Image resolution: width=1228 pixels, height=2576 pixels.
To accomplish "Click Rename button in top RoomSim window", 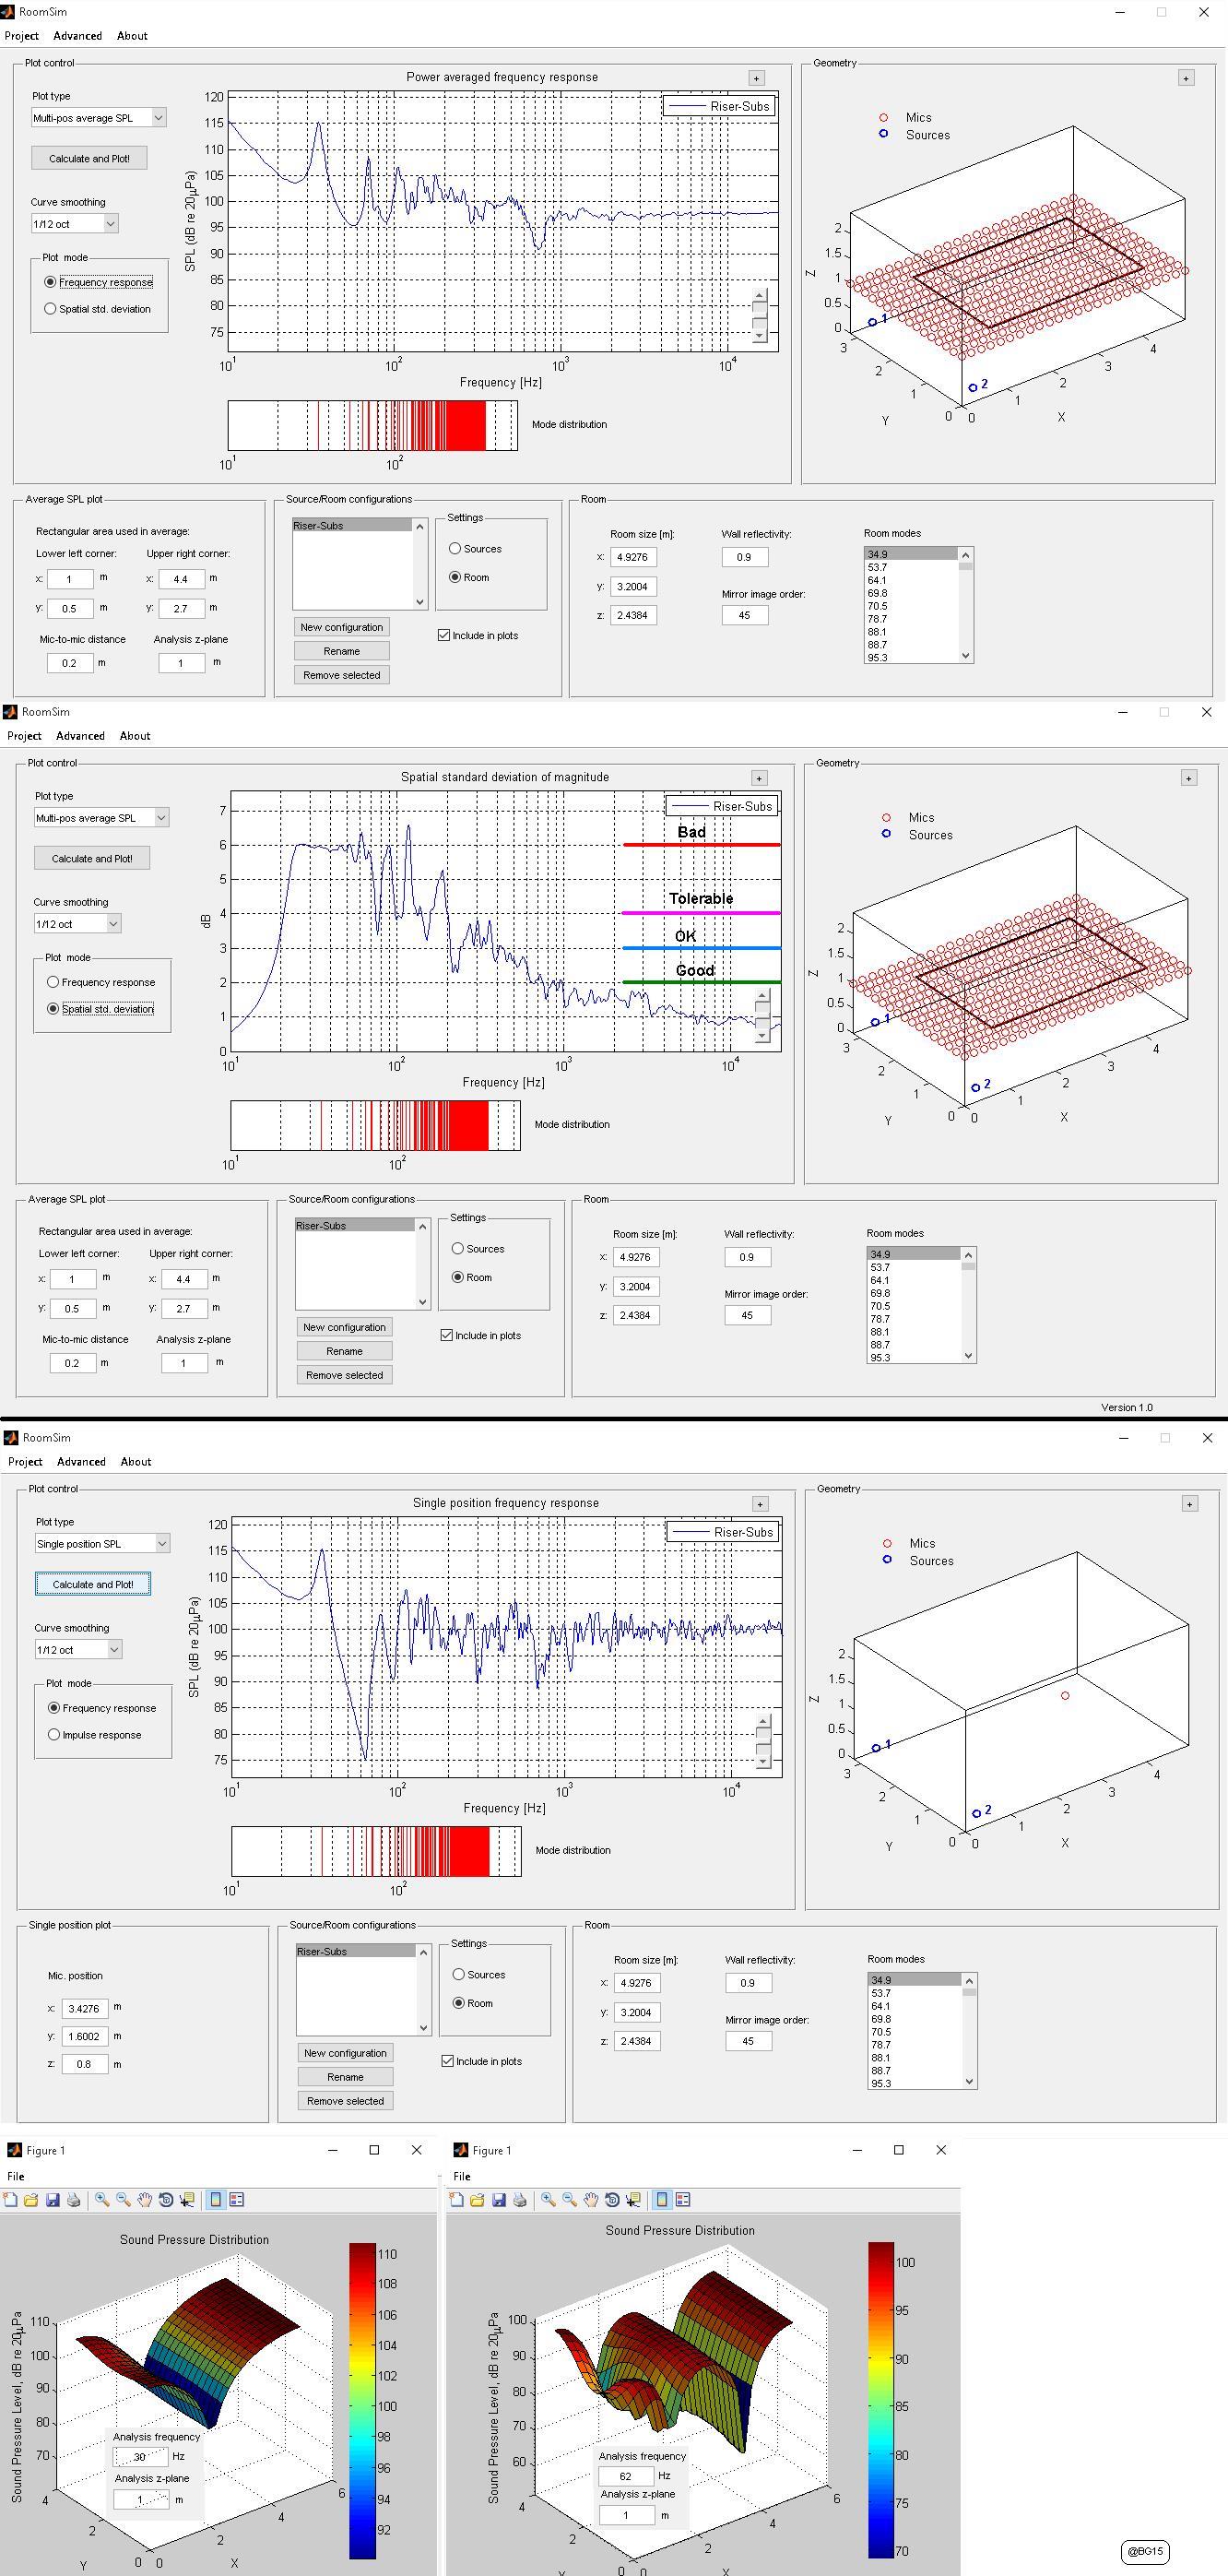I will [342, 651].
